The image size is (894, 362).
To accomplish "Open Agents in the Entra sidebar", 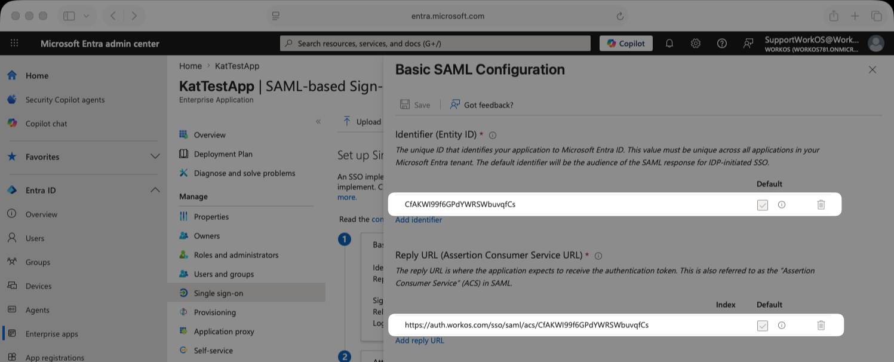I will click(x=37, y=310).
